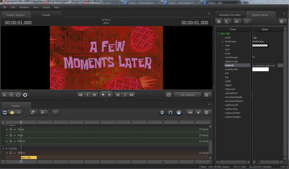
Task: Click the timeline ripple arrow-to-bar button
Action: point(190,112)
